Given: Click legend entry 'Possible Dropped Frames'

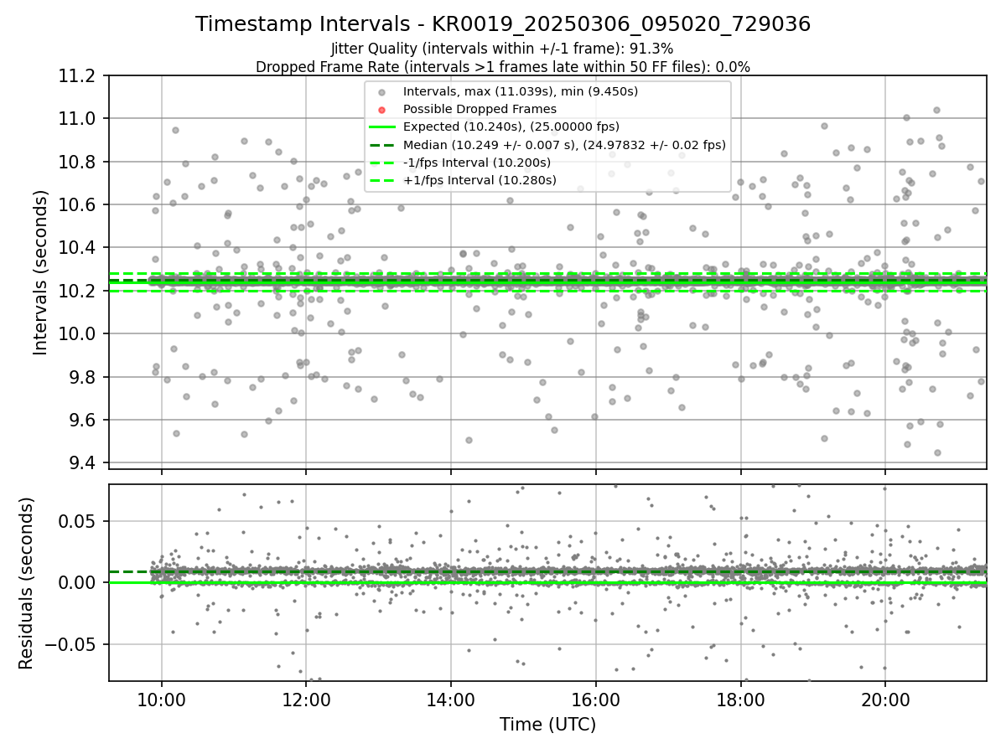Looking at the screenshot, I should coord(480,109).
